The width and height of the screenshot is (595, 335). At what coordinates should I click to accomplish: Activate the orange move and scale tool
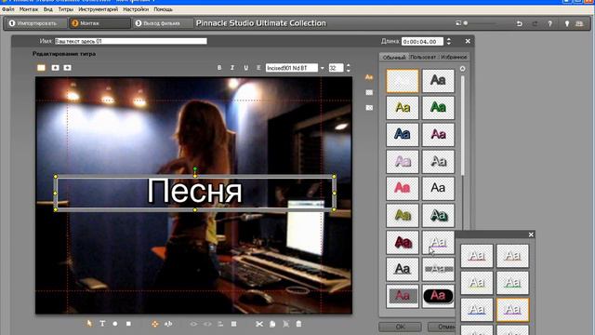click(155, 324)
